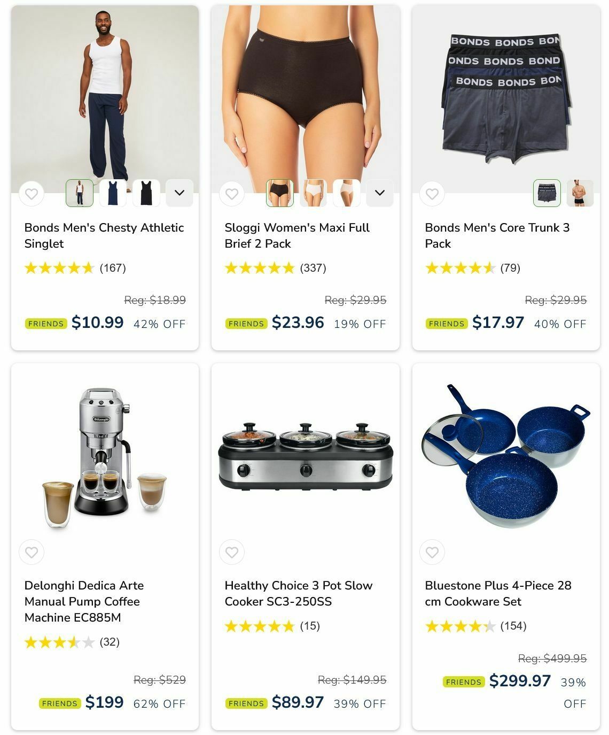Screen dimensions: 609x735
Task: Choose the white Sloggi brief swatch
Action: (313, 193)
